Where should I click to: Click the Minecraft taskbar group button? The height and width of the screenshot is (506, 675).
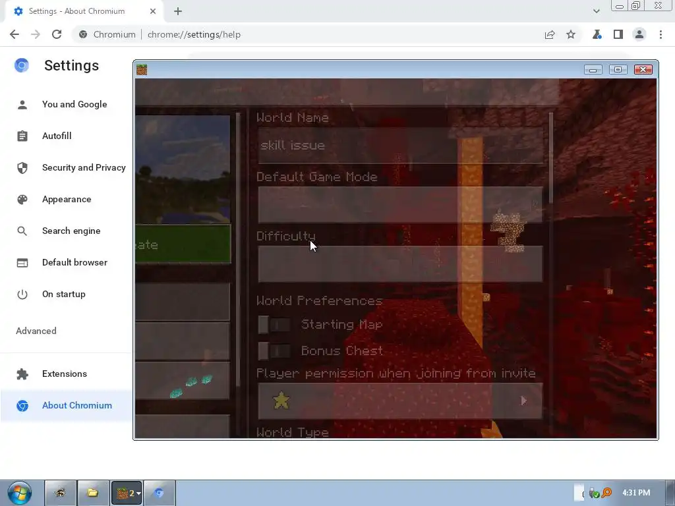[x=127, y=493]
